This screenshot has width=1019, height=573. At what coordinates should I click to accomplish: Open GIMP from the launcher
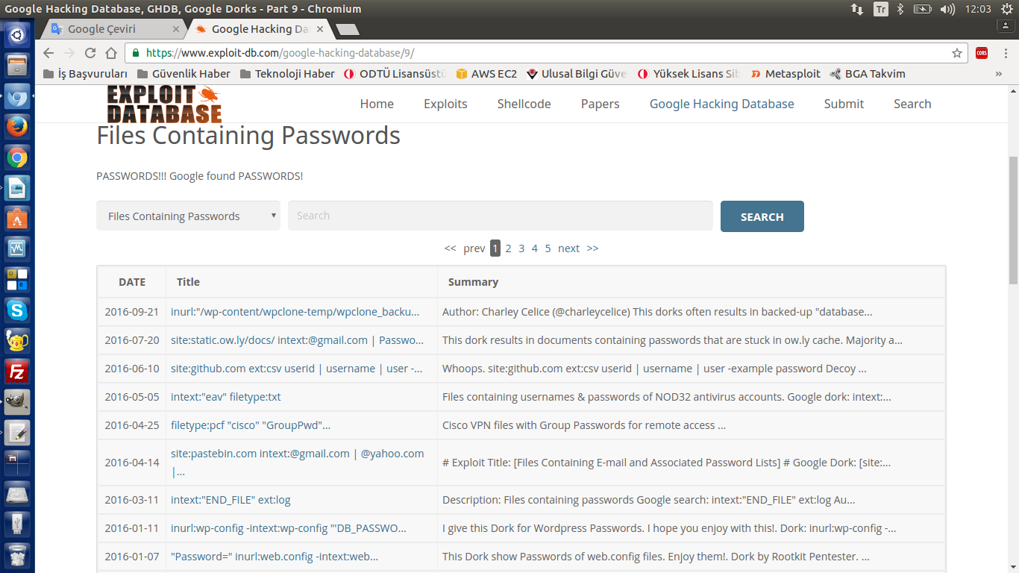[x=17, y=401]
